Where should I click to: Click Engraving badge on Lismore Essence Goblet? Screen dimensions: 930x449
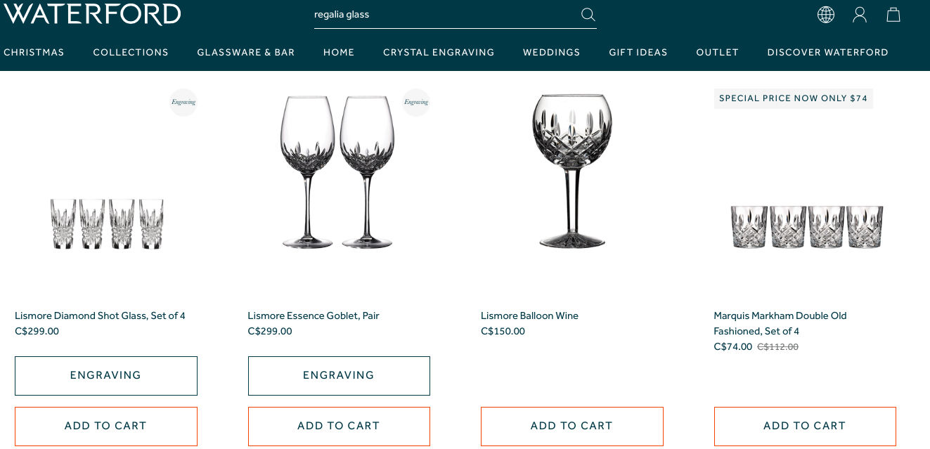pyautogui.click(x=416, y=103)
